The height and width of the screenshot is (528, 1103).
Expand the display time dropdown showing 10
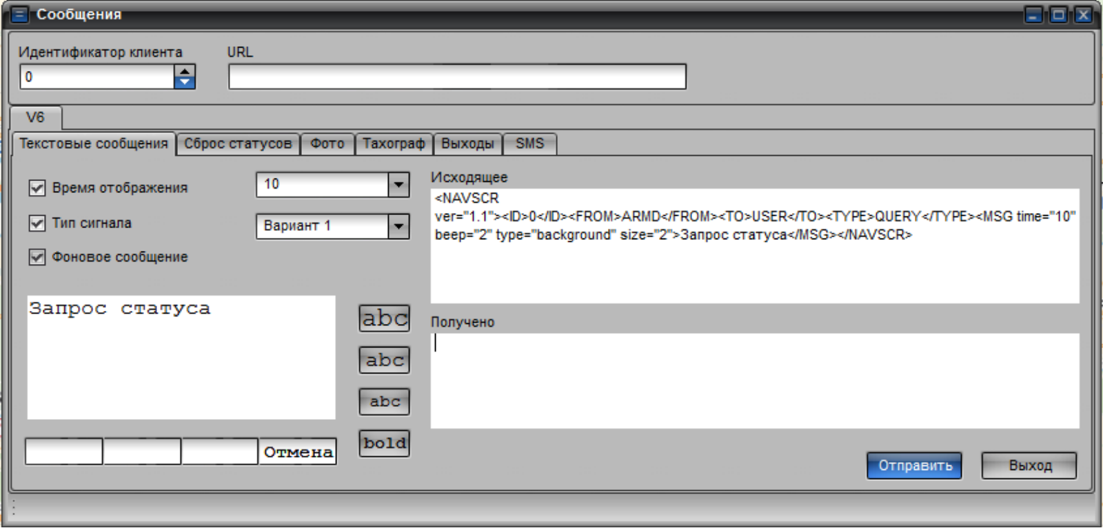pos(398,185)
